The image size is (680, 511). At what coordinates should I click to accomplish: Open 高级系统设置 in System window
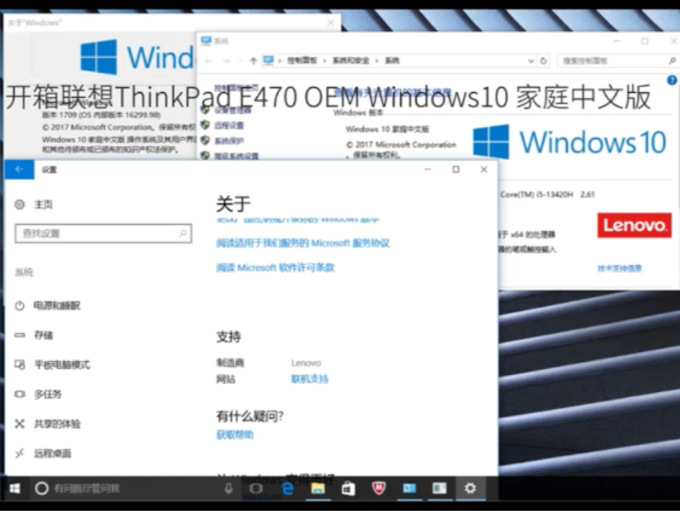[x=237, y=156]
